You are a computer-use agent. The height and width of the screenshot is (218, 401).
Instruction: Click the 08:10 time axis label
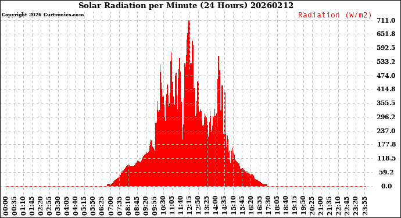(x=128, y=206)
